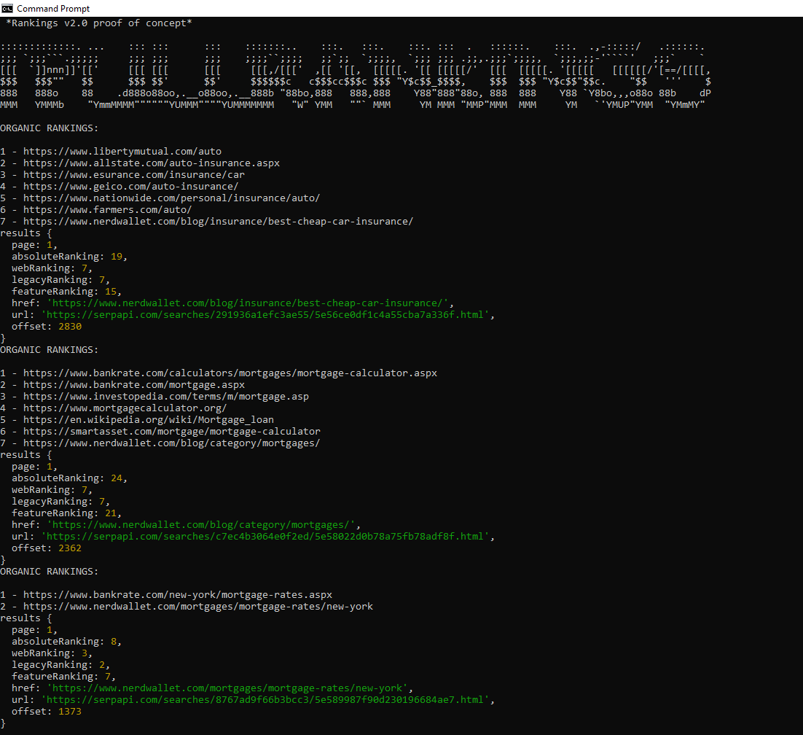Open the bankrate.com mortgage-calculator.aspx link

[x=230, y=373]
